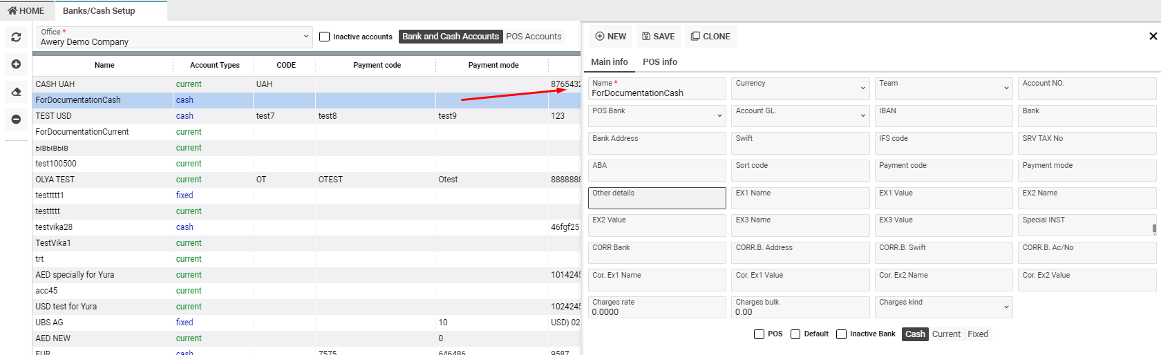Click the remove (minus) icon in sidebar

pos(16,119)
